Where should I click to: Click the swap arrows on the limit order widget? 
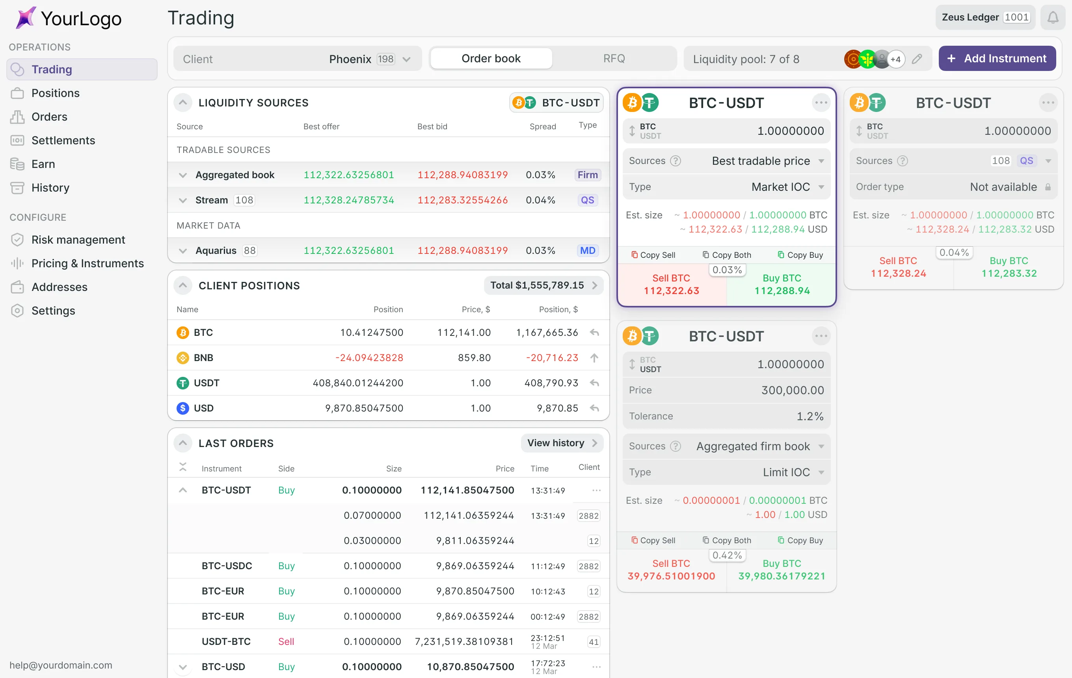[x=632, y=364]
